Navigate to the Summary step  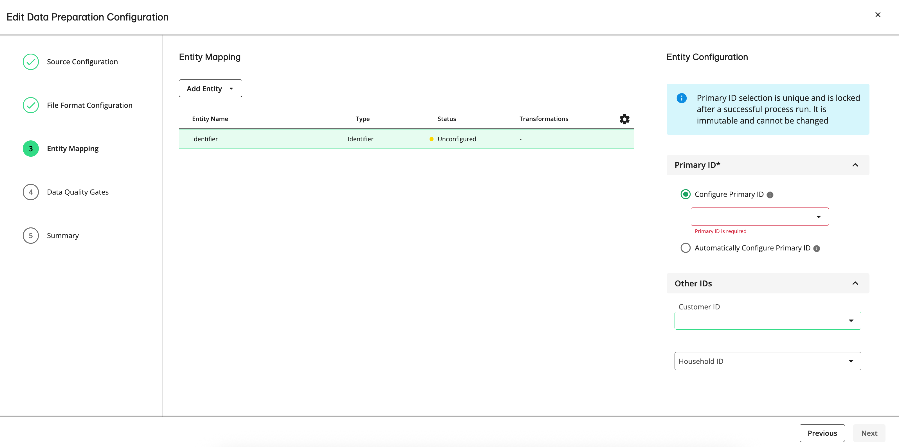63,235
